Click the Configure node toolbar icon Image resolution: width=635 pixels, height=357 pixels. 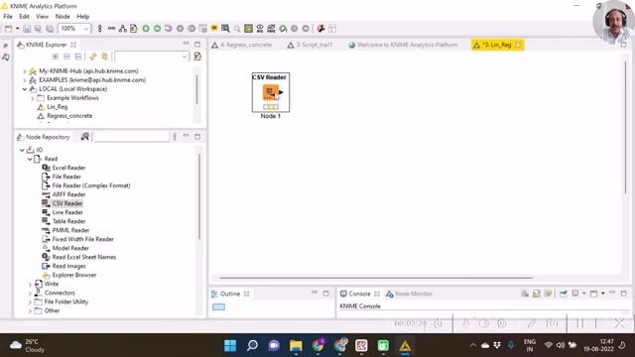[x=133, y=29]
